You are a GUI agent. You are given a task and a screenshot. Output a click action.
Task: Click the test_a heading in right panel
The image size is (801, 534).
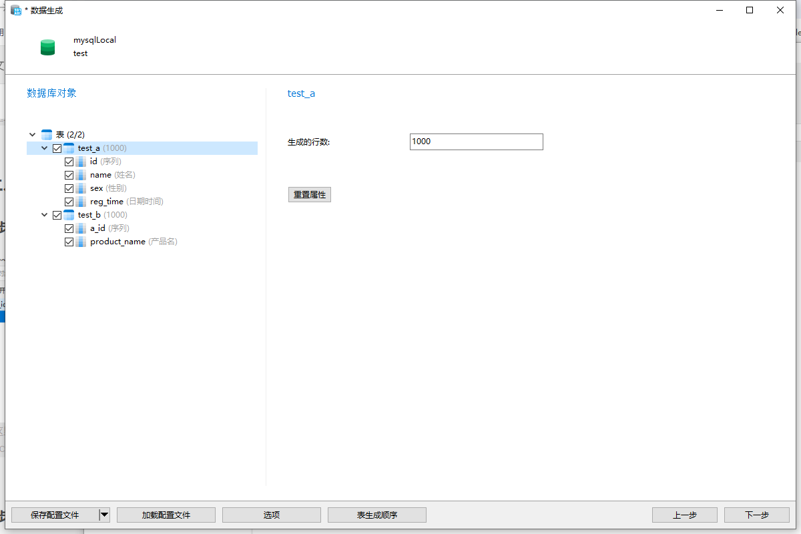click(x=301, y=93)
